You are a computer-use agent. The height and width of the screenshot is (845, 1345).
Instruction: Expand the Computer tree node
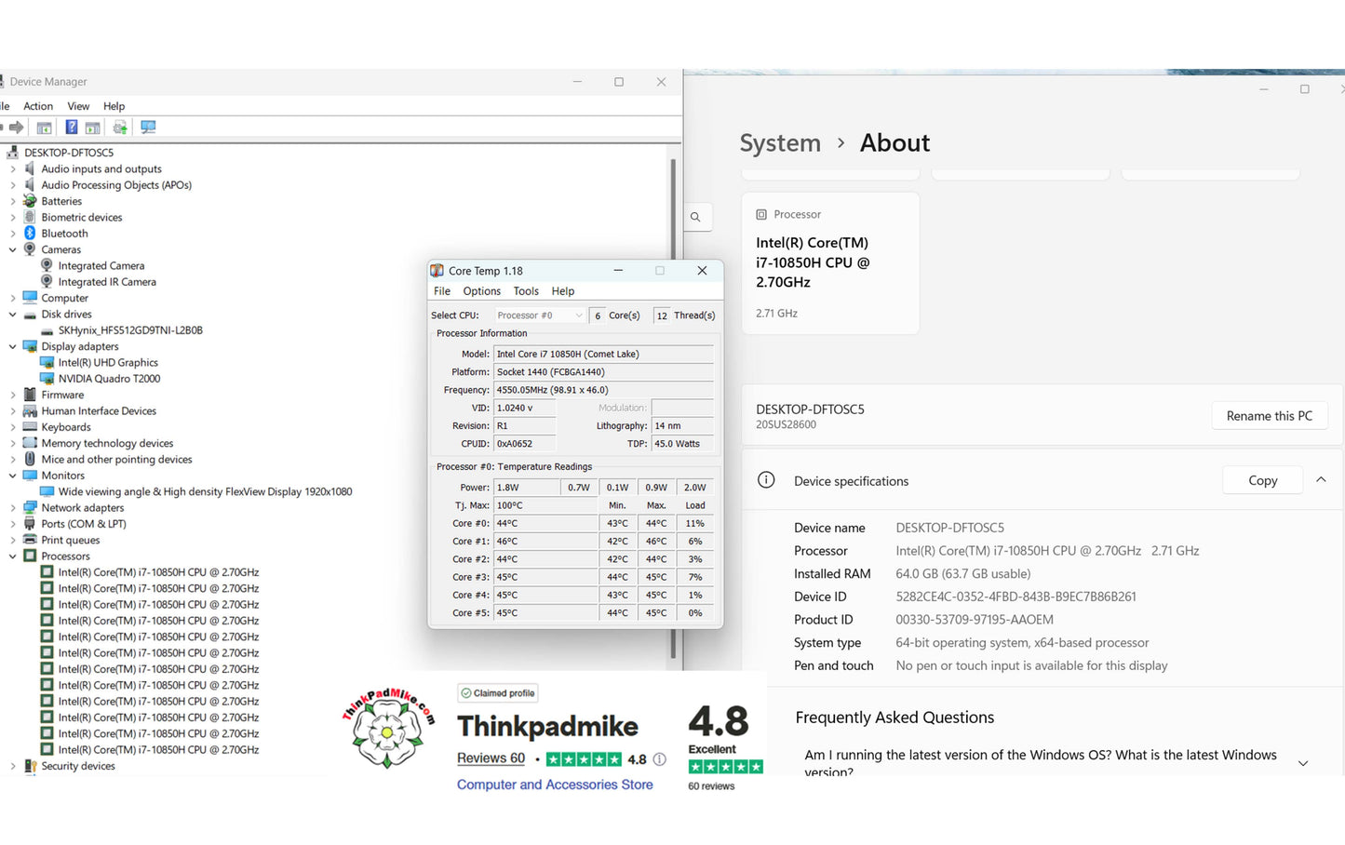tap(13, 299)
